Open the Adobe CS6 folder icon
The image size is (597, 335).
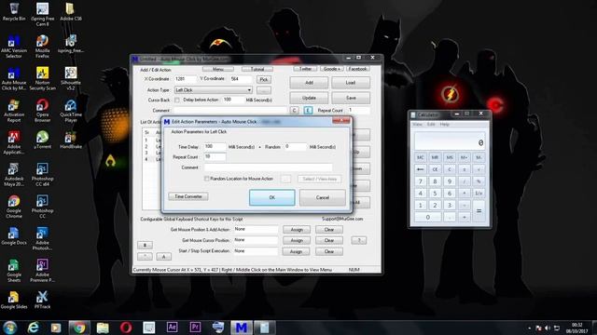click(x=71, y=11)
